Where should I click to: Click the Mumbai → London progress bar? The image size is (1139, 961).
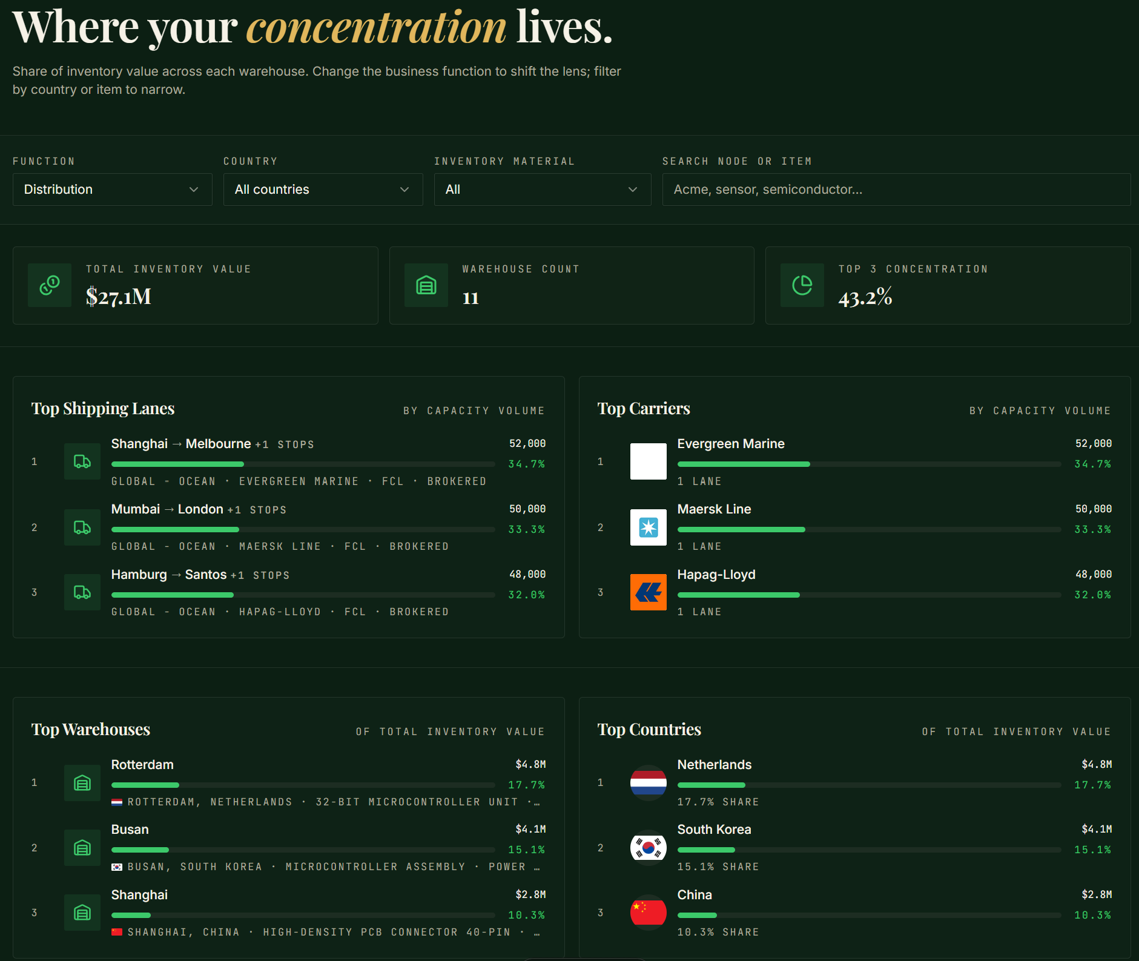pyautogui.click(x=303, y=529)
